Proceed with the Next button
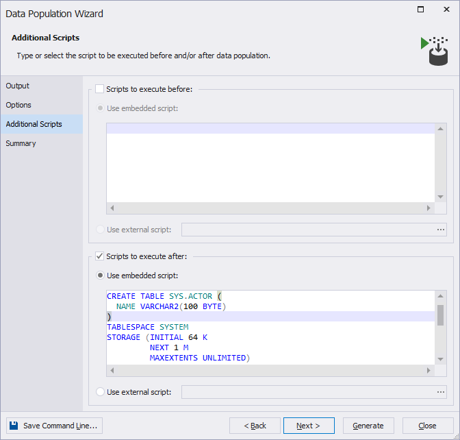460x440 pixels. (x=309, y=426)
